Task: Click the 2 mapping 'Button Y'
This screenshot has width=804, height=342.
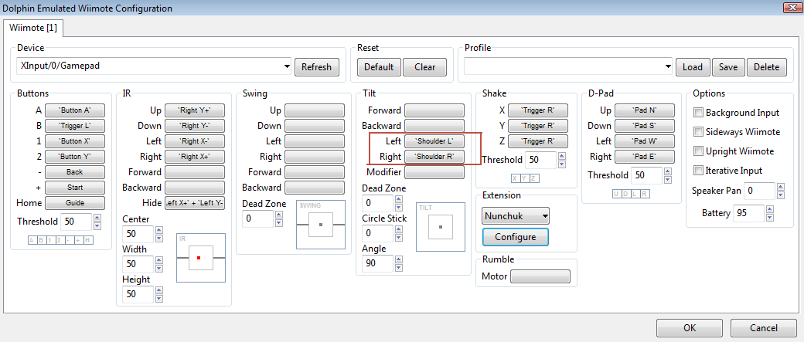Action: 75,156
